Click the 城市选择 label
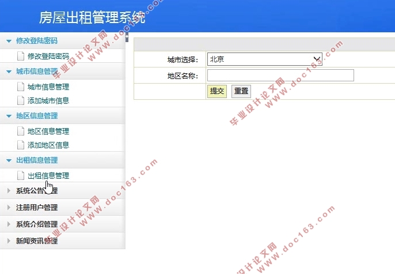Screen dimensions: 395x274 click(x=183, y=60)
